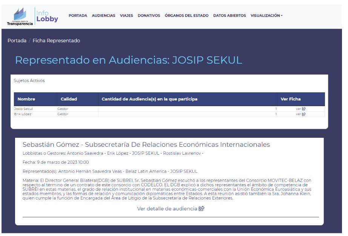Click the external link icon beside Ver detalle de audiencia
This screenshot has width=348, height=236.
coord(201,209)
